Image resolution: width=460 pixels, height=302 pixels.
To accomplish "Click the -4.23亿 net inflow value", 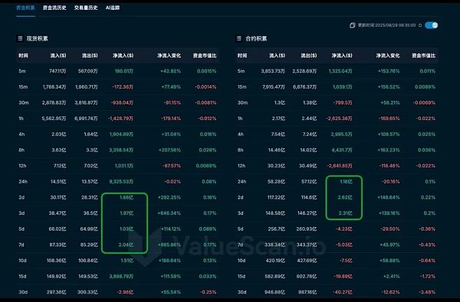I will coord(343,229).
